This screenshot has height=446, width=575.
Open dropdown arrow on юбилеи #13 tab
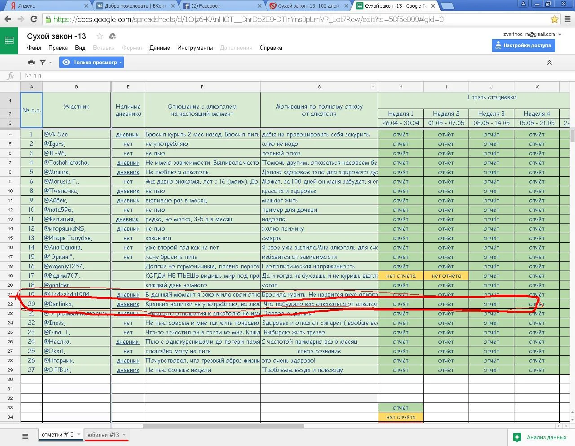point(124,435)
